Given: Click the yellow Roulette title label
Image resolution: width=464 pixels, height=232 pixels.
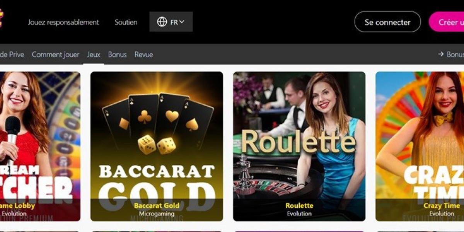Looking at the screenshot, I should [x=299, y=205].
